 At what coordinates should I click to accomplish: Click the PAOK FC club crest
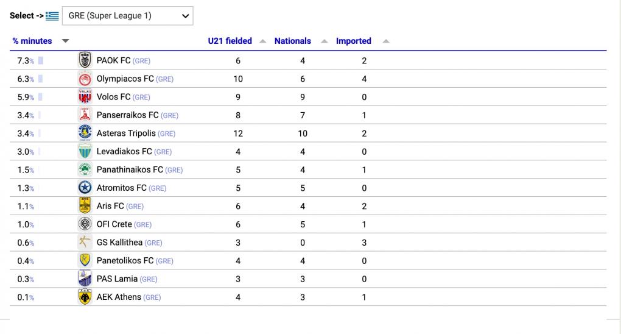[x=85, y=60]
